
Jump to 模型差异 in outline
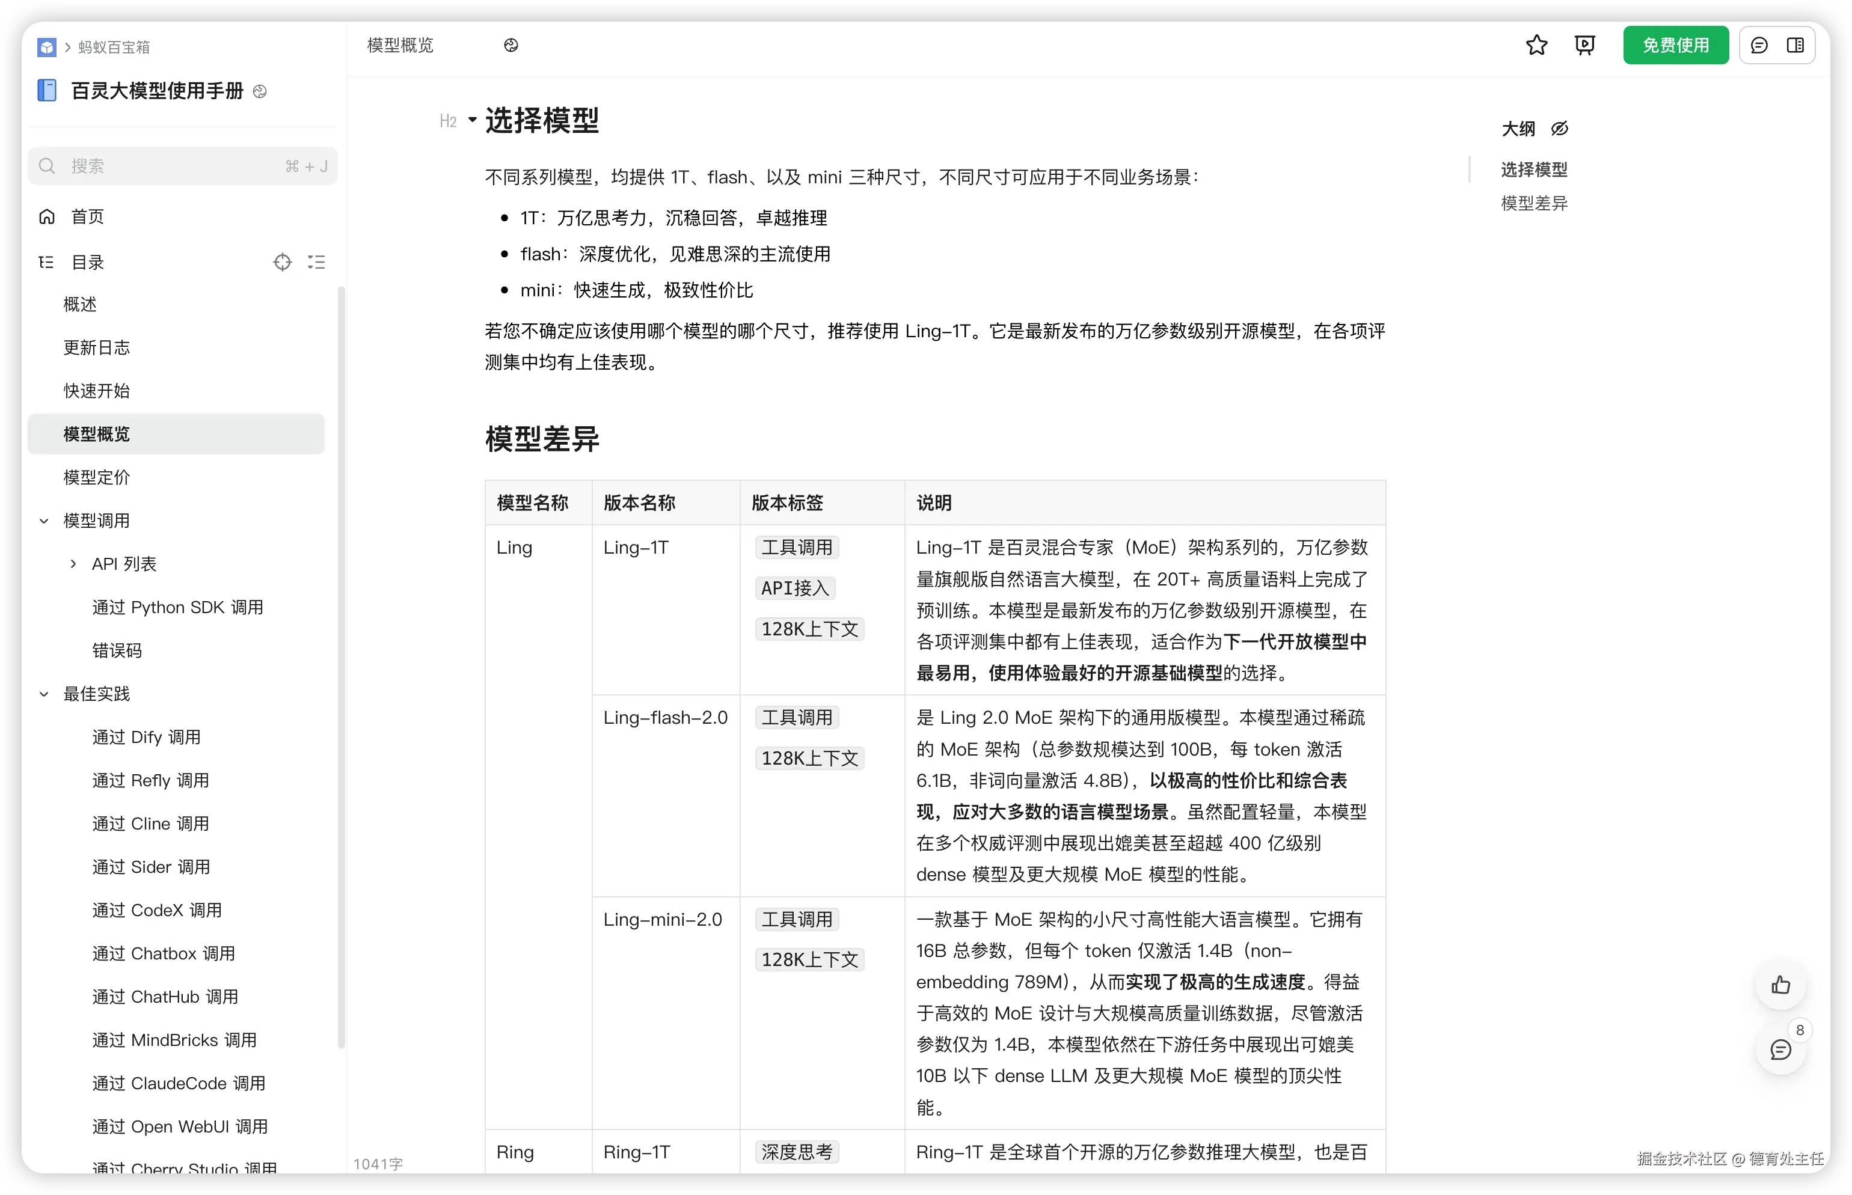click(x=1534, y=203)
